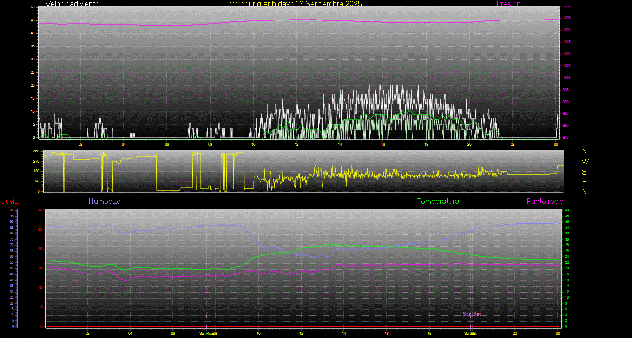Click the 45 value on wind speed axis

coord(32,20)
